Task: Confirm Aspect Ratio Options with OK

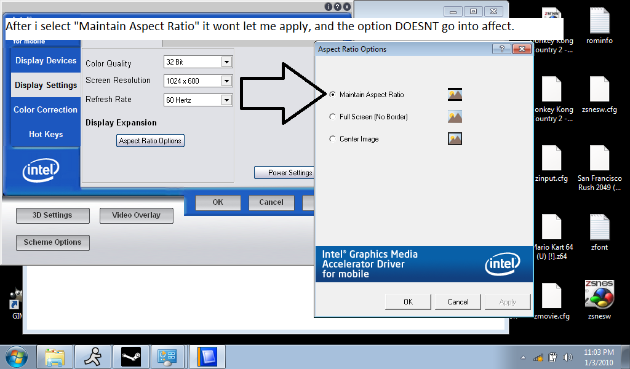Action: pyautogui.click(x=408, y=302)
